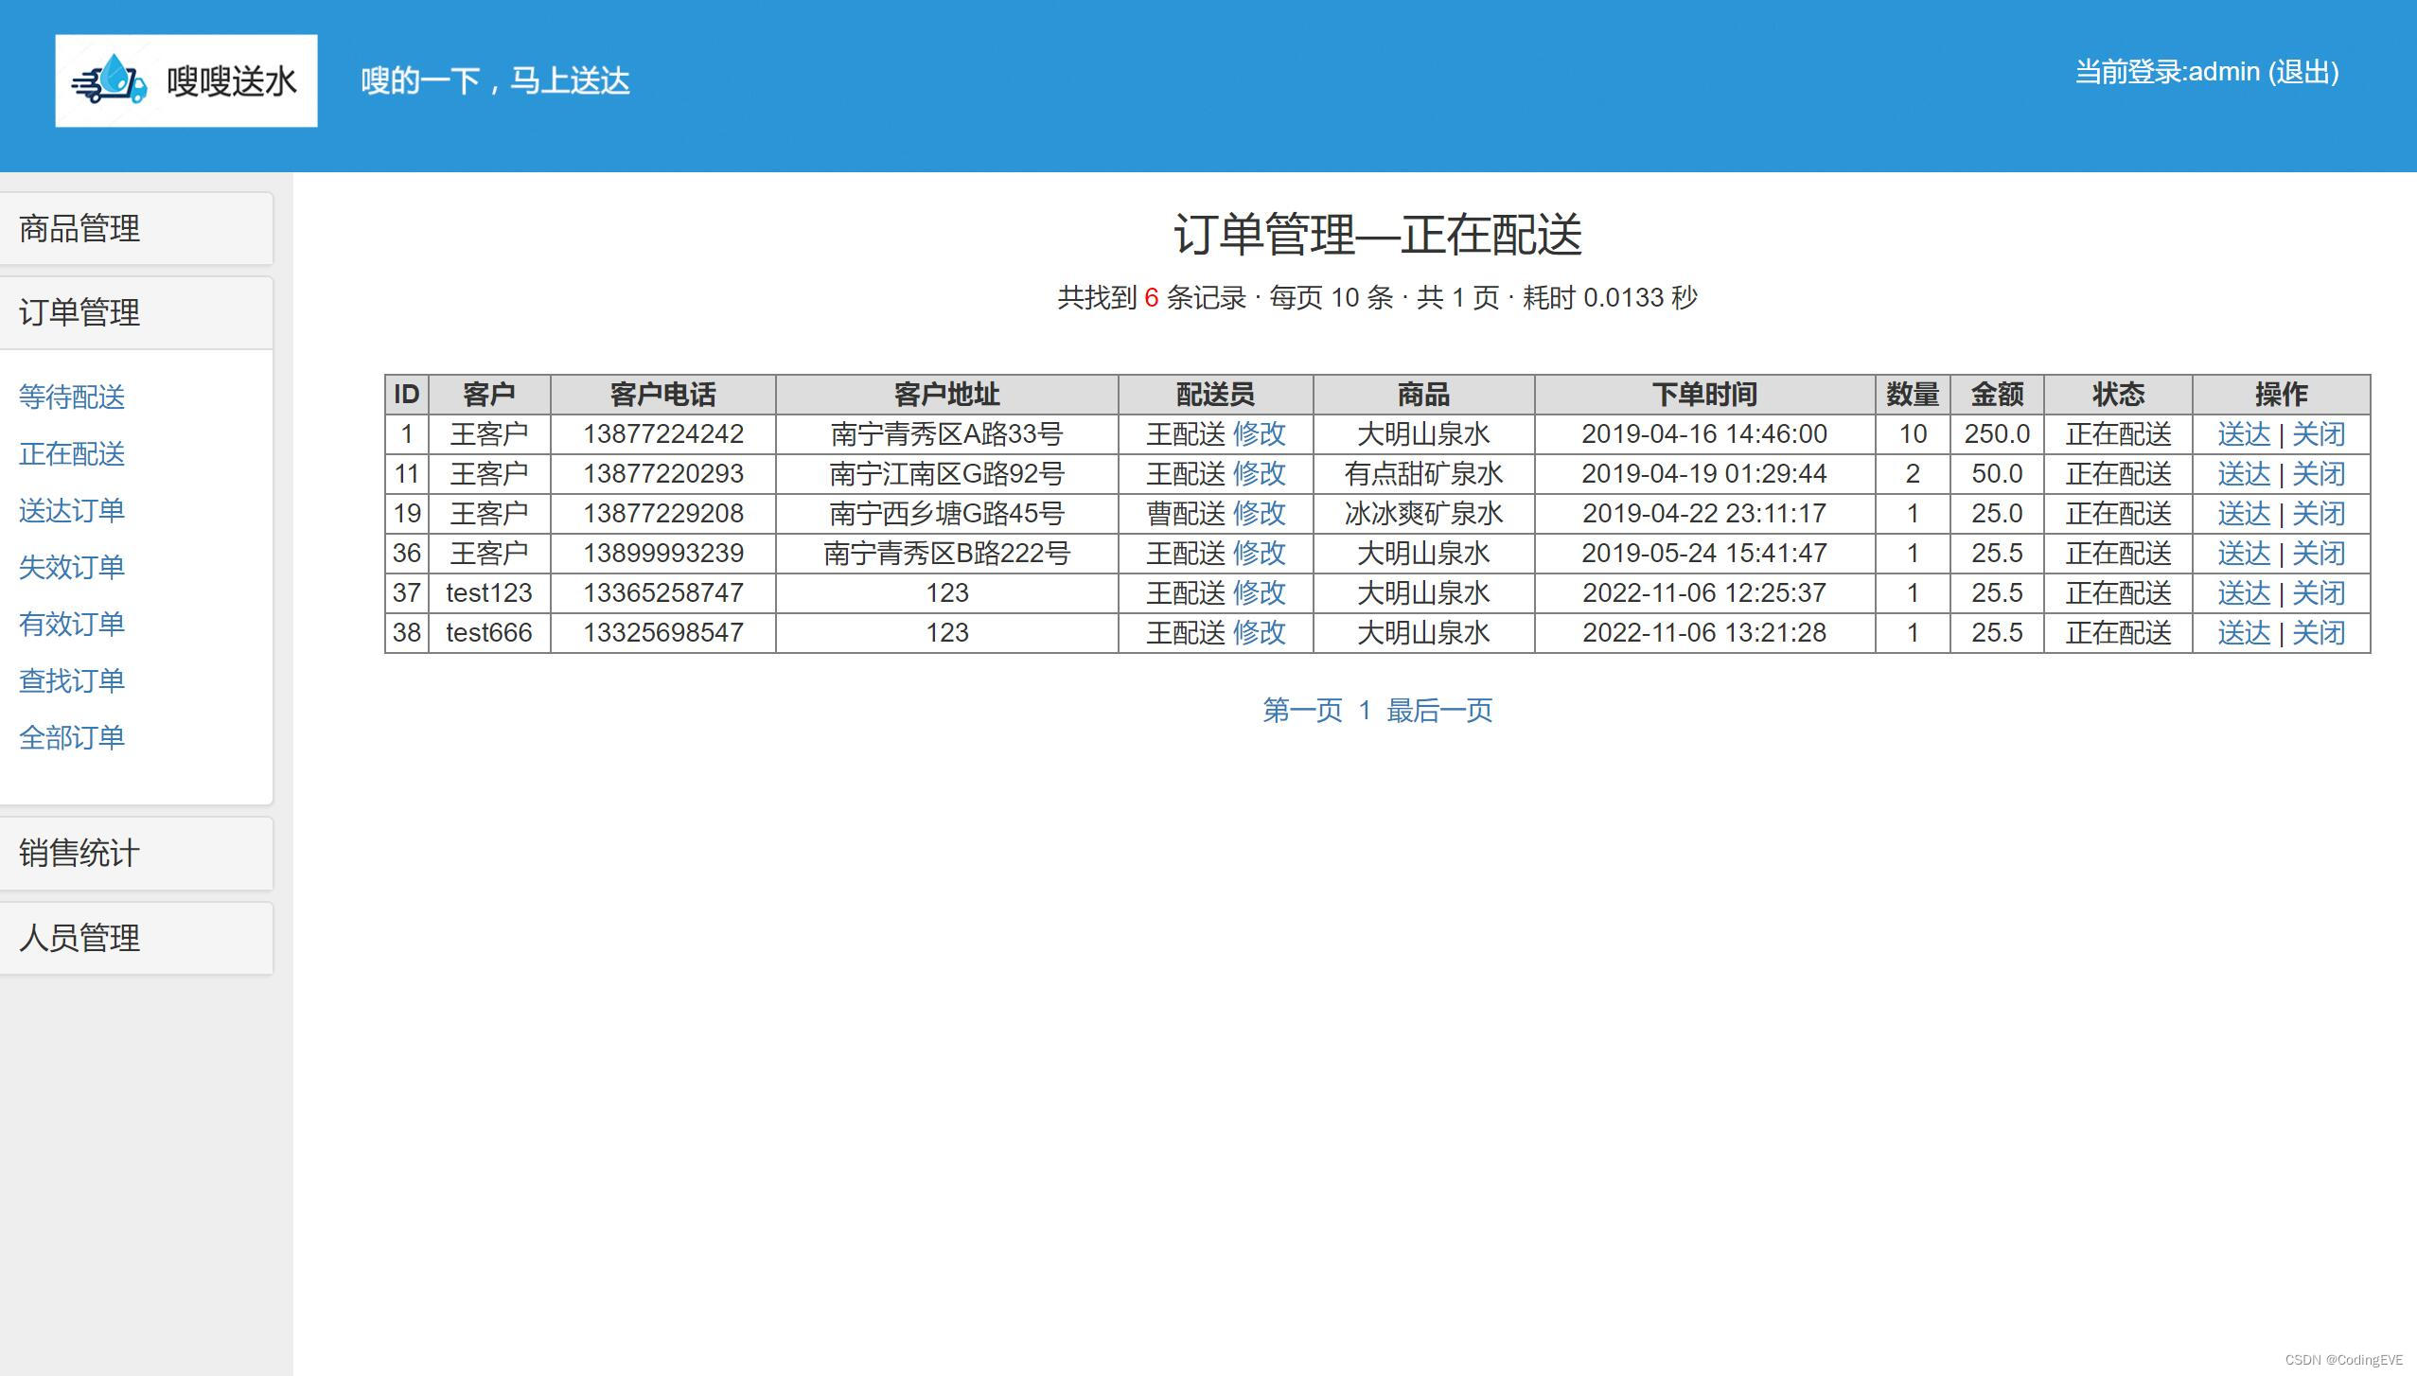The width and height of the screenshot is (2417, 1376).
Task: Mark order ID 37 as 送达
Action: [2245, 592]
